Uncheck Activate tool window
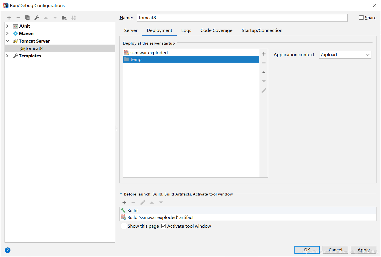 click(x=164, y=226)
